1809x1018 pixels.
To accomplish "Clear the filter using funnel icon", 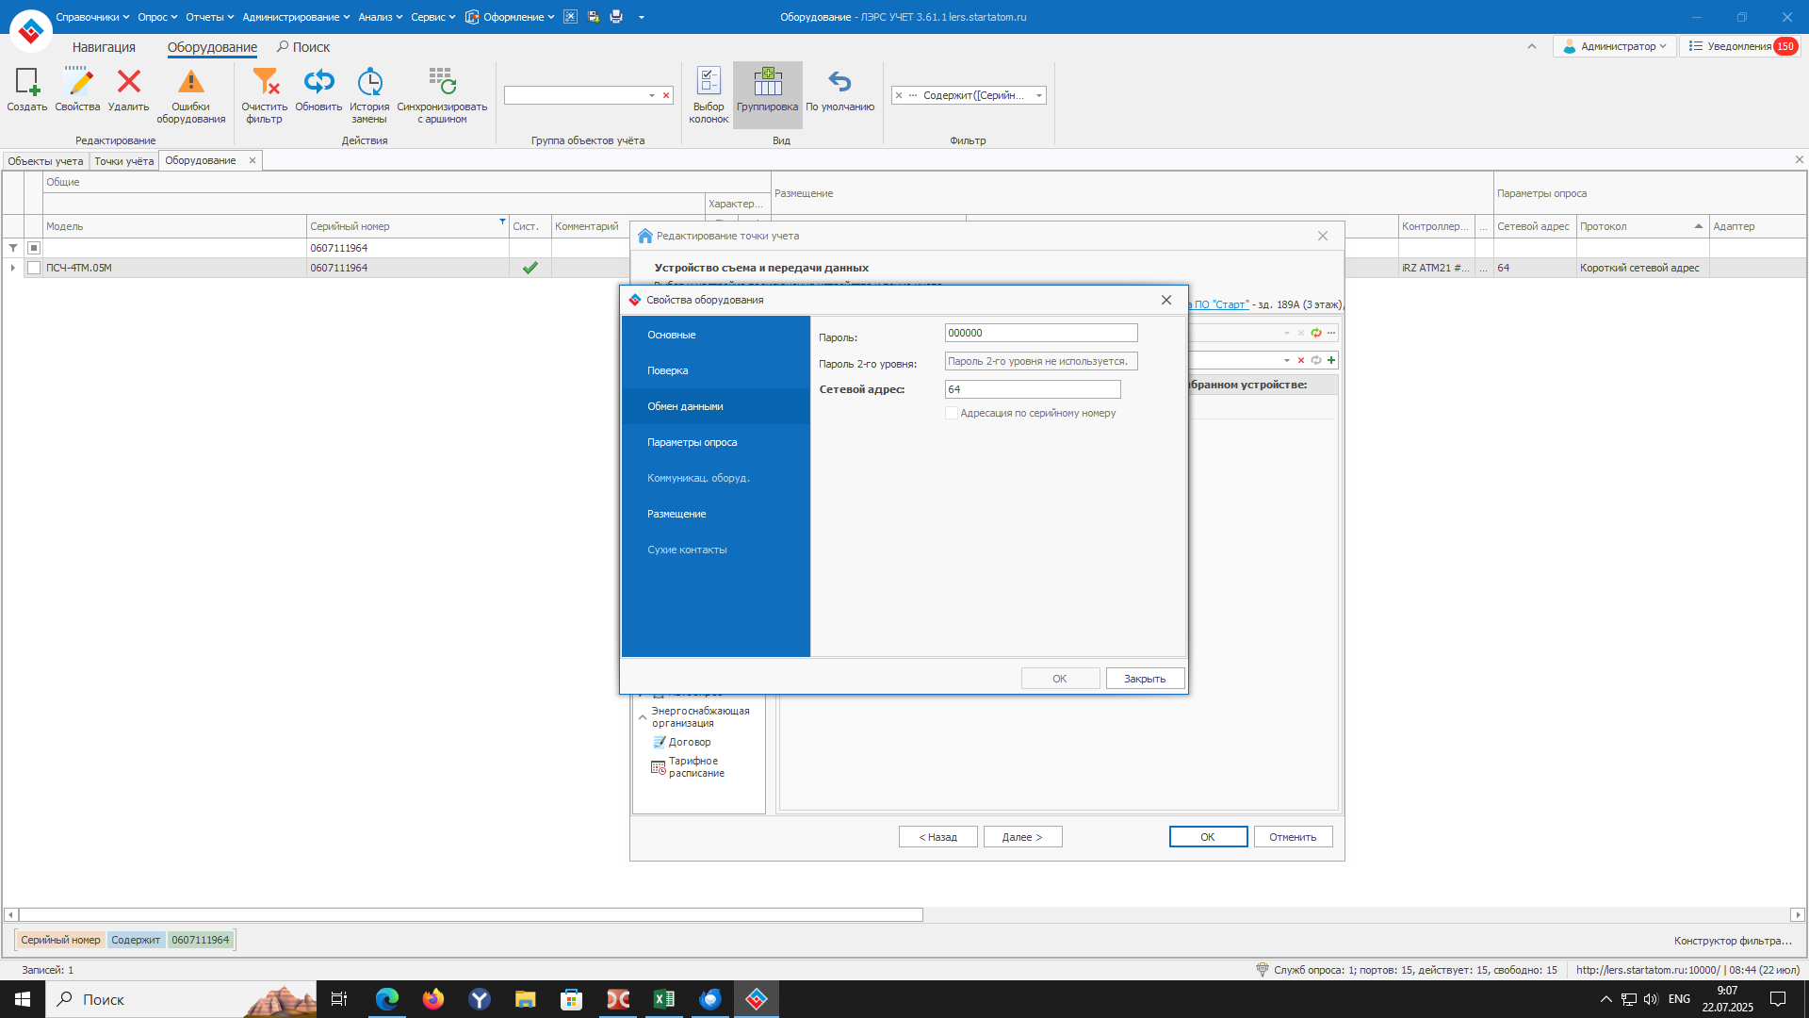I will [265, 84].
